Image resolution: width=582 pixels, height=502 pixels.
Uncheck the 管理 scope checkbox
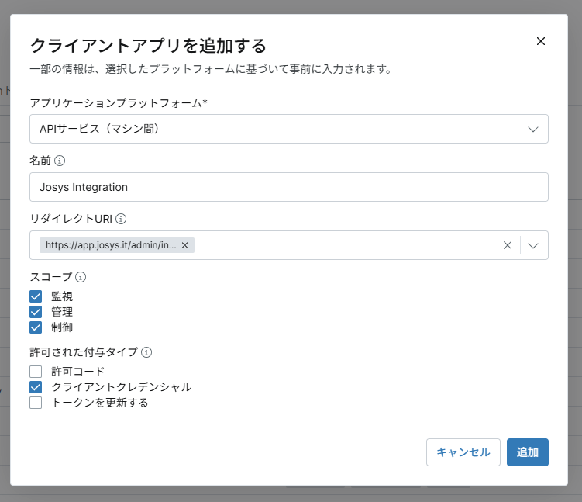pos(36,312)
